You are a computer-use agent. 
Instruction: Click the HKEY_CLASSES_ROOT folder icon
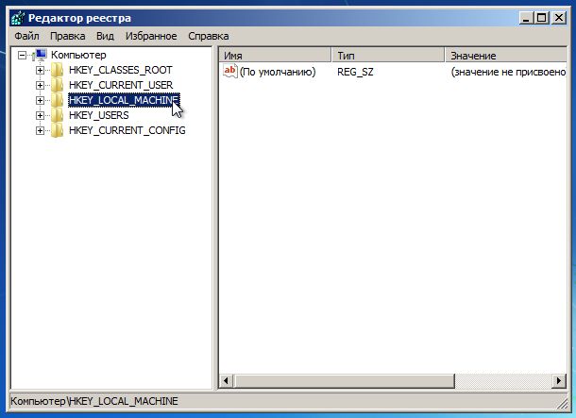[x=58, y=70]
